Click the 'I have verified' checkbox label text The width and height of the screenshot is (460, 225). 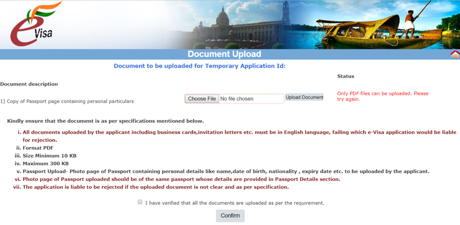pyautogui.click(x=234, y=203)
